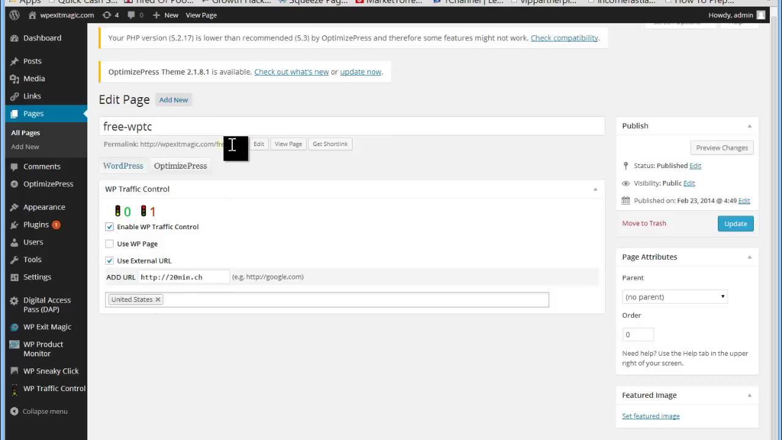Click the OptimizePress sidebar icon

pos(15,184)
